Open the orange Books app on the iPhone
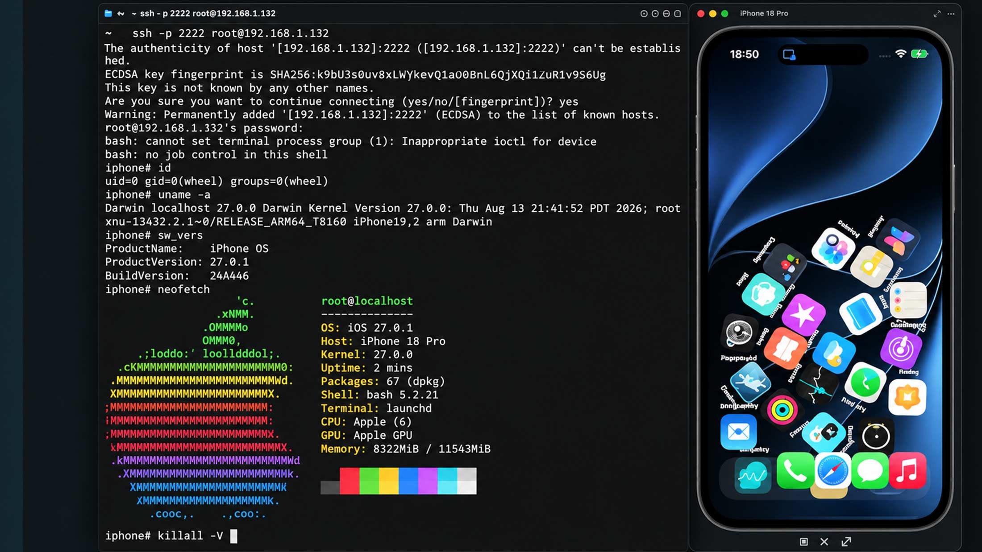 786,348
